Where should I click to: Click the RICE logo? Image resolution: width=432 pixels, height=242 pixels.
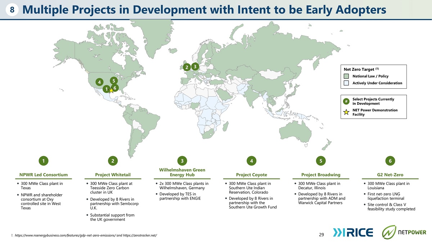(x=354, y=232)
